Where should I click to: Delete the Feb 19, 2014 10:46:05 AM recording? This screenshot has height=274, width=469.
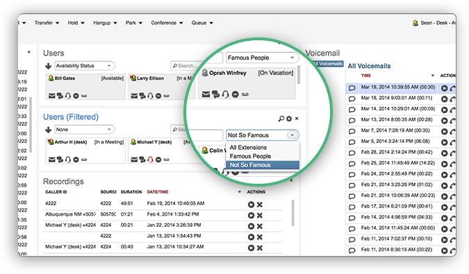tap(260, 205)
